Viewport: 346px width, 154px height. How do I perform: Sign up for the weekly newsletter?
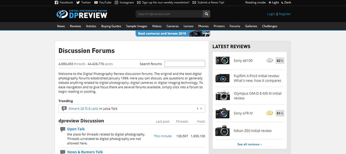163,3
